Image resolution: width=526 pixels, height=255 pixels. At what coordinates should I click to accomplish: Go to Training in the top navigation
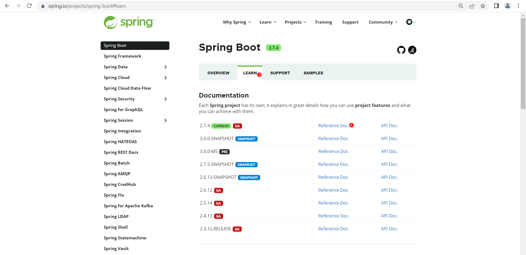pyautogui.click(x=323, y=22)
